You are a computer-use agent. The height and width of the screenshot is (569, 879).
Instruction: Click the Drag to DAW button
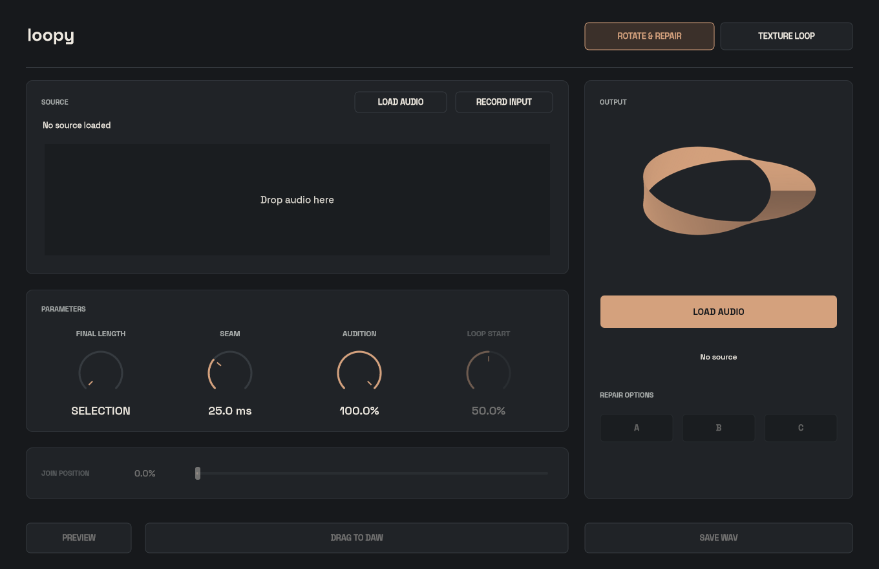357,538
